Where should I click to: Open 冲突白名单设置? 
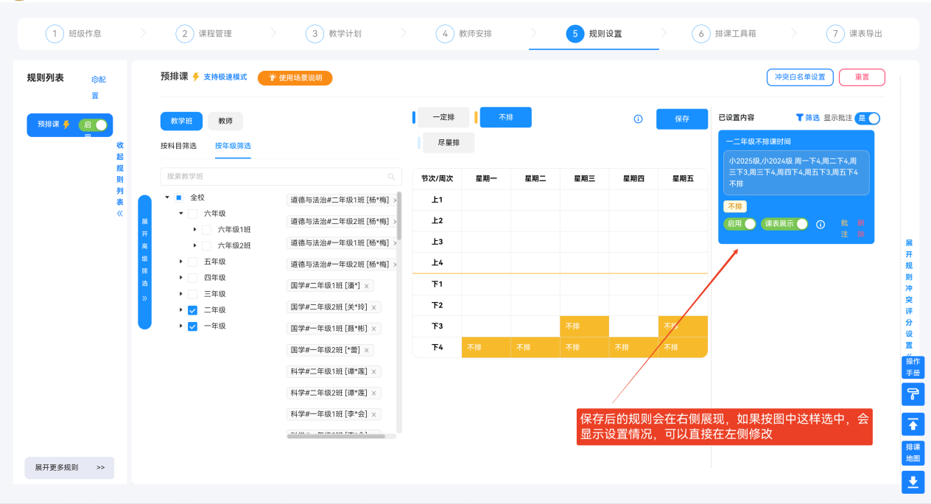coord(800,77)
